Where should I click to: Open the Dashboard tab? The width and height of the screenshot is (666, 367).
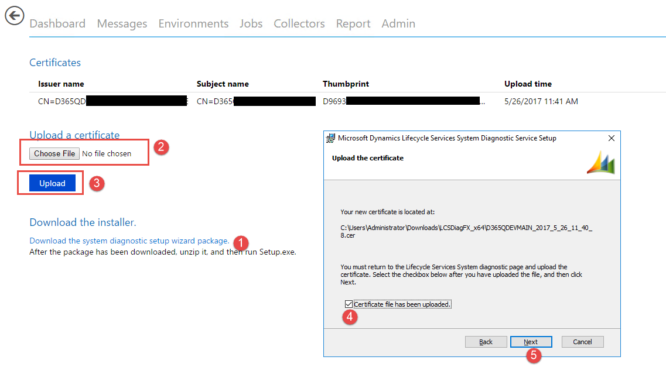(57, 23)
